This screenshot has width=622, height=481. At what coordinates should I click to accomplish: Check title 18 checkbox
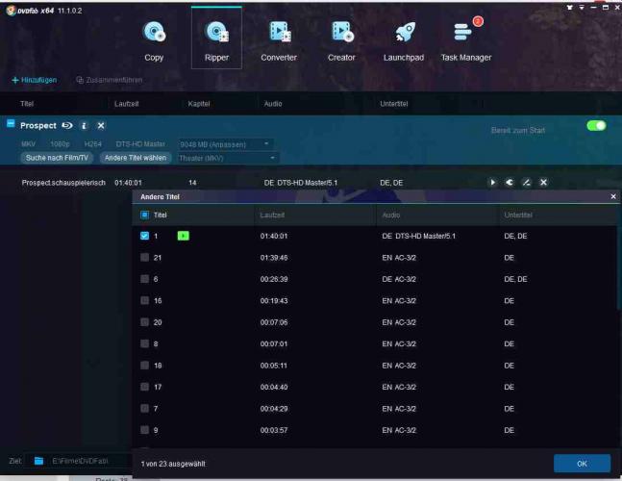tap(145, 366)
